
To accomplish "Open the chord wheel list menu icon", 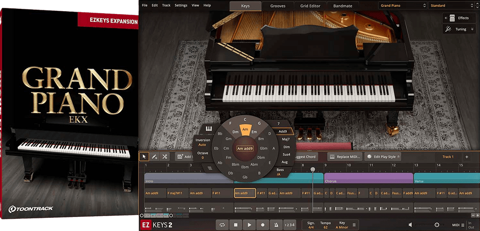I will (x=210, y=168).
